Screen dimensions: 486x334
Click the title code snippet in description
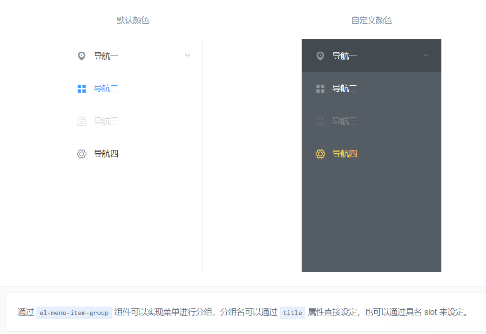pos(292,313)
